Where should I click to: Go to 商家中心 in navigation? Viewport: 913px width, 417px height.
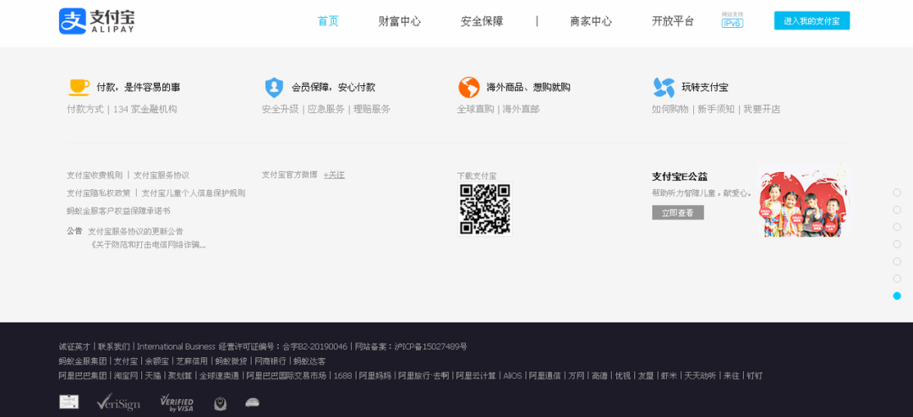pos(590,21)
